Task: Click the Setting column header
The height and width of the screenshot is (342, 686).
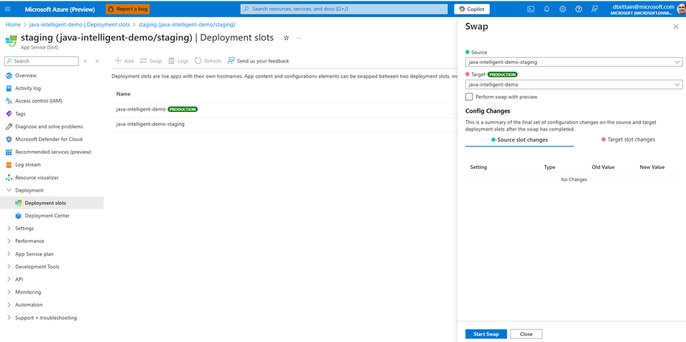Action: [478, 167]
